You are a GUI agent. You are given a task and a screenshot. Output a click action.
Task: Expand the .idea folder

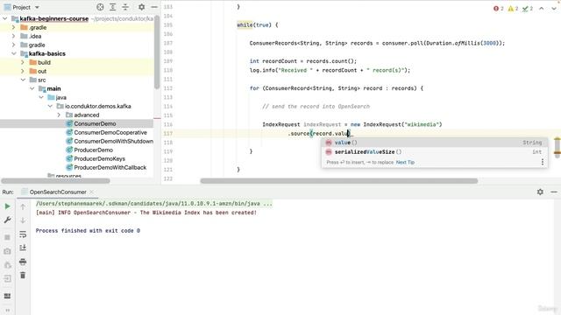[14, 36]
